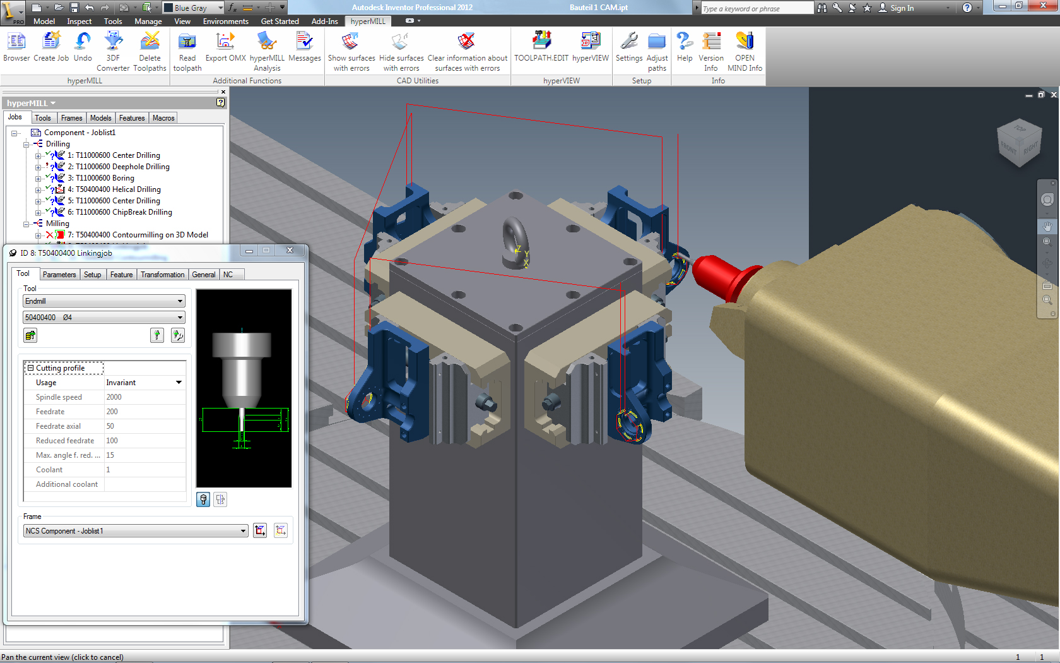Screen dimensions: 1060x663
Task: Launch TOOLPATH.EDIT from the ribbon
Action: (541, 42)
